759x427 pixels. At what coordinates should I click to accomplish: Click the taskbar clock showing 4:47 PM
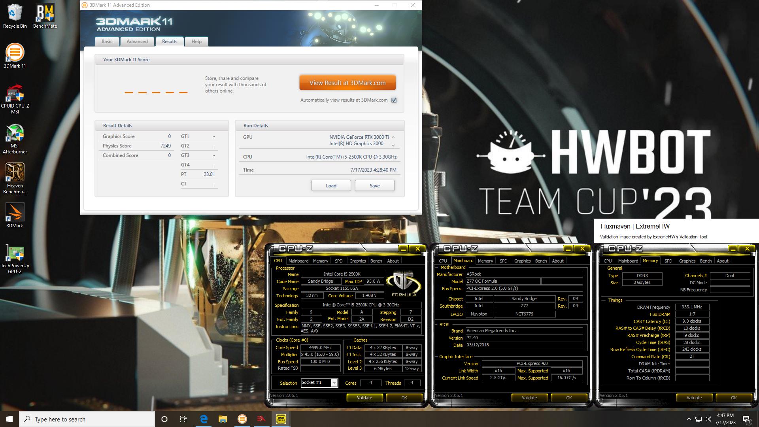tap(725, 419)
